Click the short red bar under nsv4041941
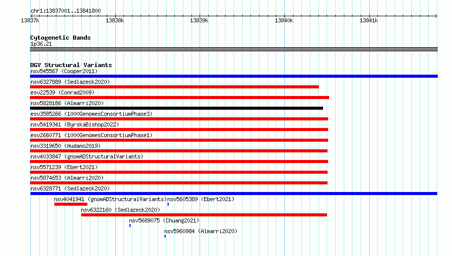The image size is (452, 256). [x=71, y=204]
